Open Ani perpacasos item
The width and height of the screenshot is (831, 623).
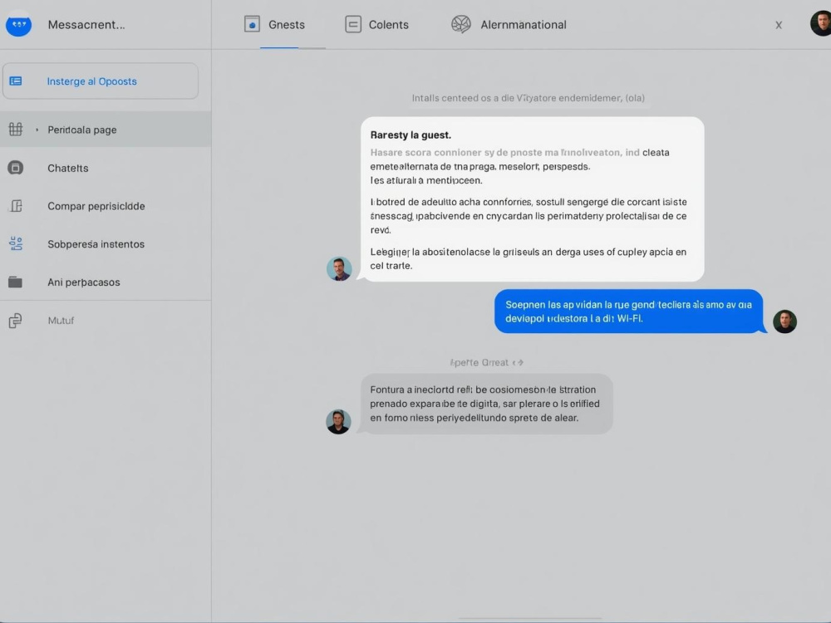84,282
